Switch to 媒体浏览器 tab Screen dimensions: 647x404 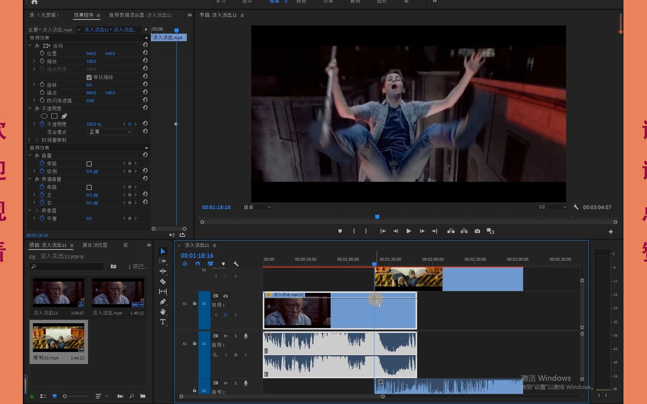(95, 245)
